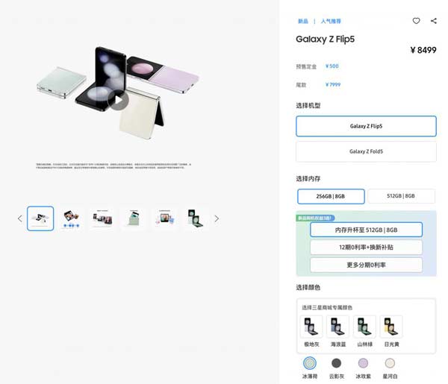Show next thumbnails with right arrow
Image resolution: width=448 pixels, height=384 pixels.
point(217,218)
